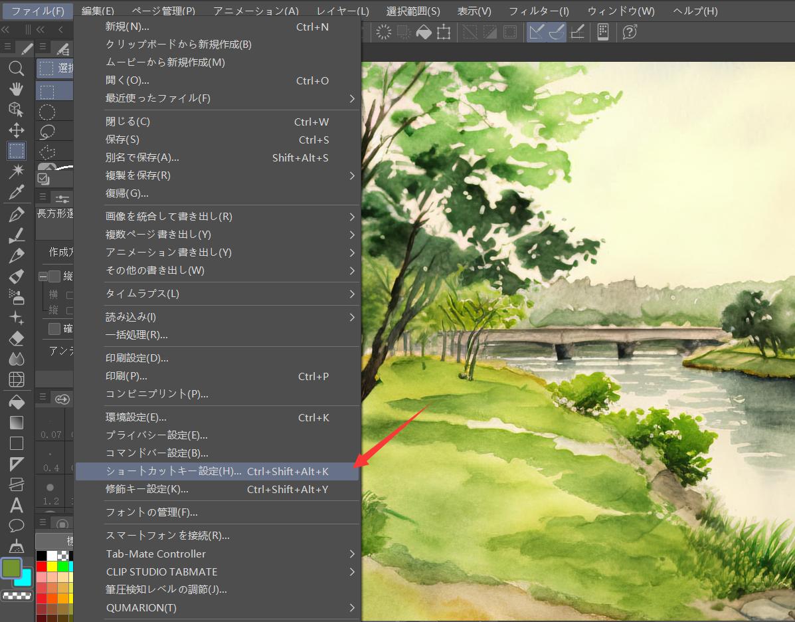This screenshot has width=795, height=622.
Task: Choose 印刷(P)... entry
Action: click(x=217, y=376)
